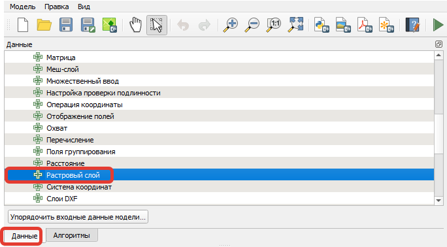This screenshot has width=447, height=247.
Task: Switch to the Алгоритмы tab
Action: coord(71,235)
